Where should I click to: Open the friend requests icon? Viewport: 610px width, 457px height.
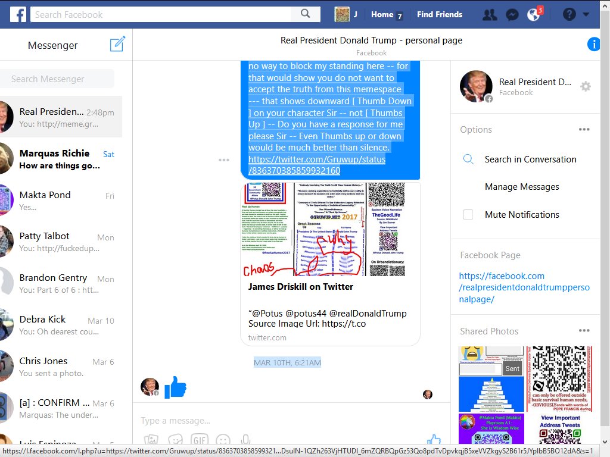[490, 15]
